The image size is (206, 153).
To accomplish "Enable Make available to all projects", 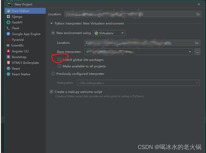I will point(59,66).
